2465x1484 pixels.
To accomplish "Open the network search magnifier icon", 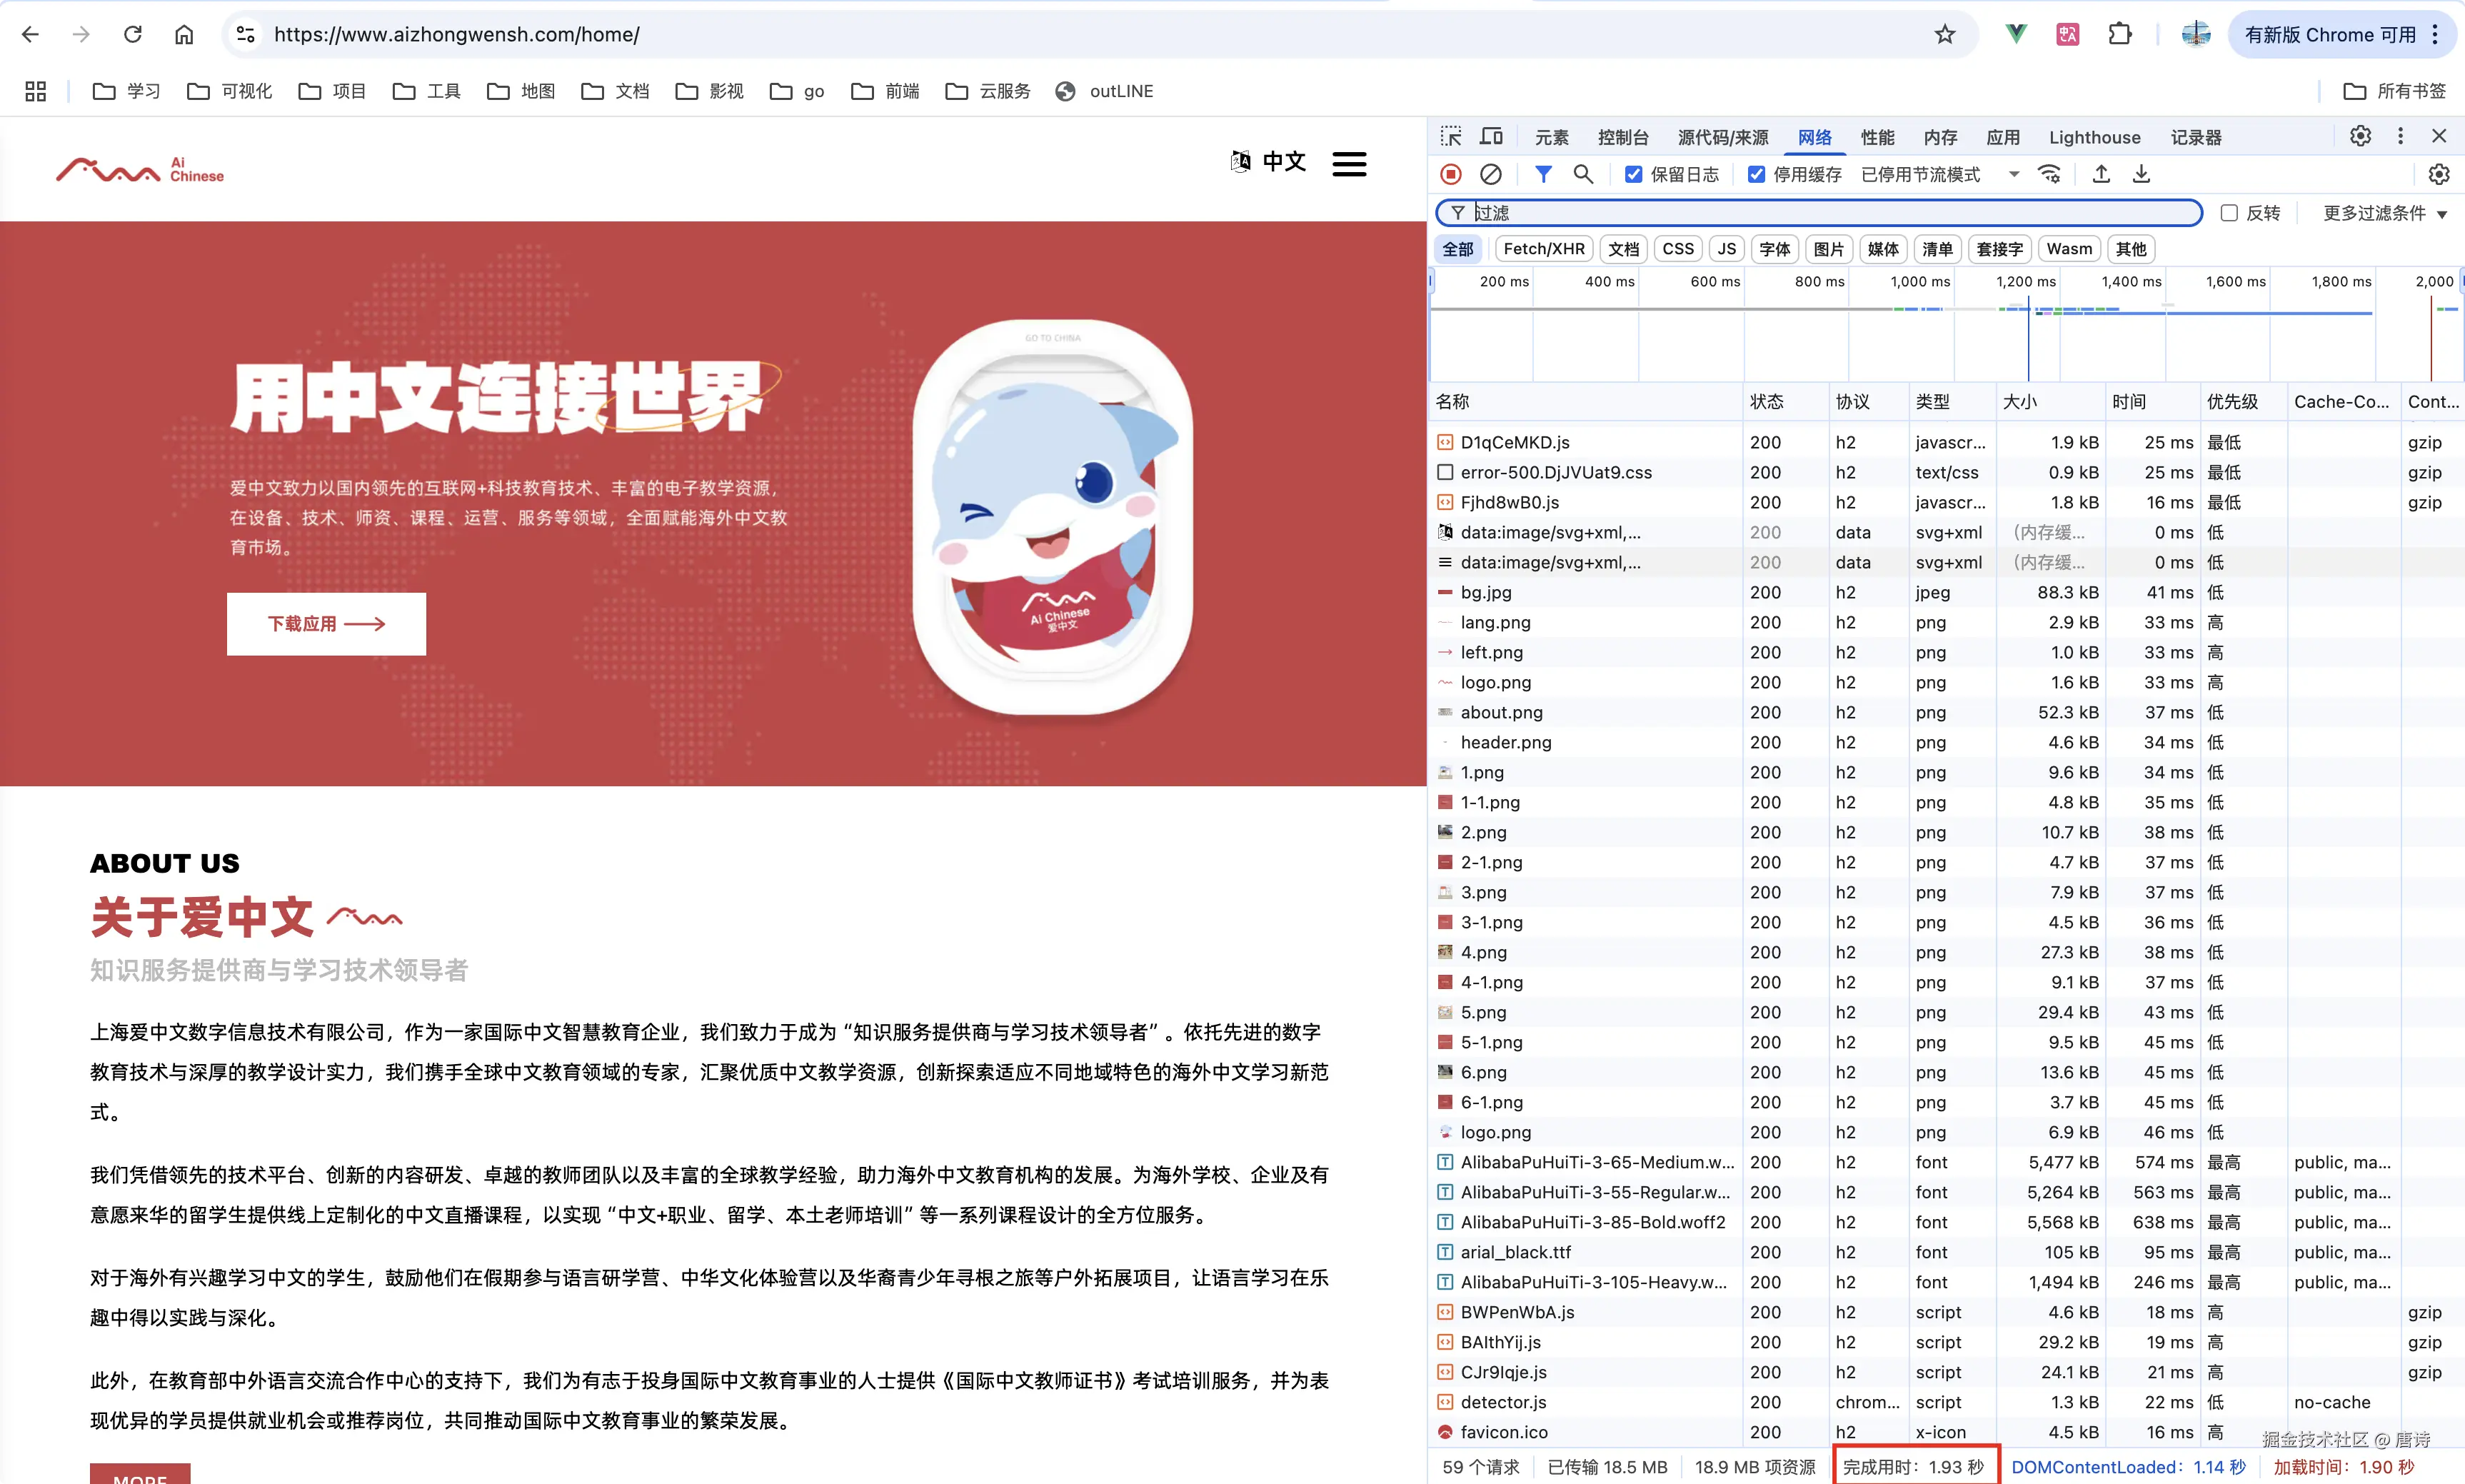I will tap(1582, 174).
